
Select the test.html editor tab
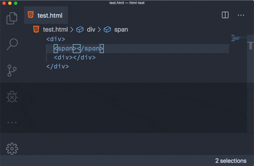(x=50, y=15)
